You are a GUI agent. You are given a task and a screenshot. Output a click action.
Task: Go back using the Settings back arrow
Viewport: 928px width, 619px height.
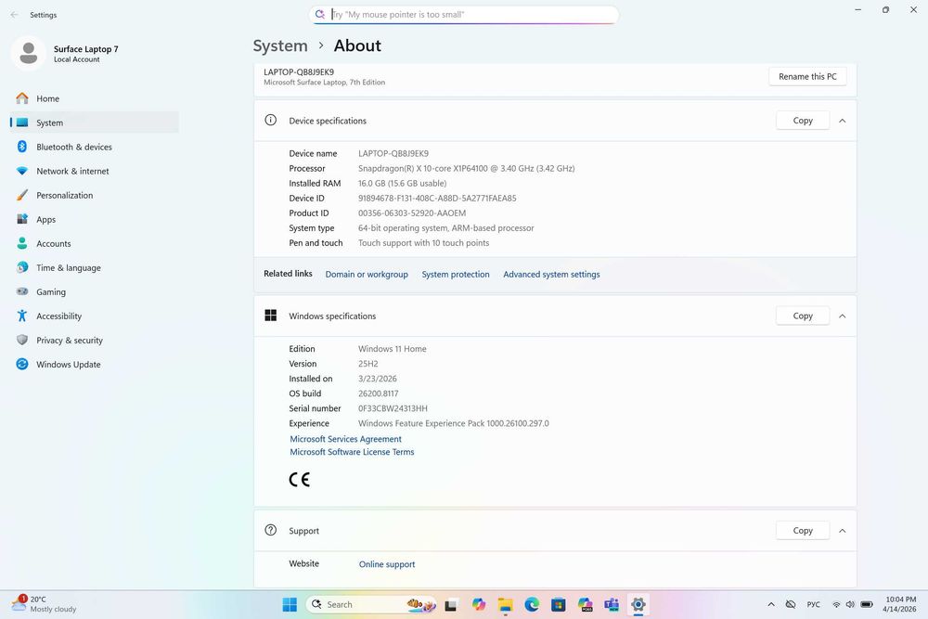point(14,15)
